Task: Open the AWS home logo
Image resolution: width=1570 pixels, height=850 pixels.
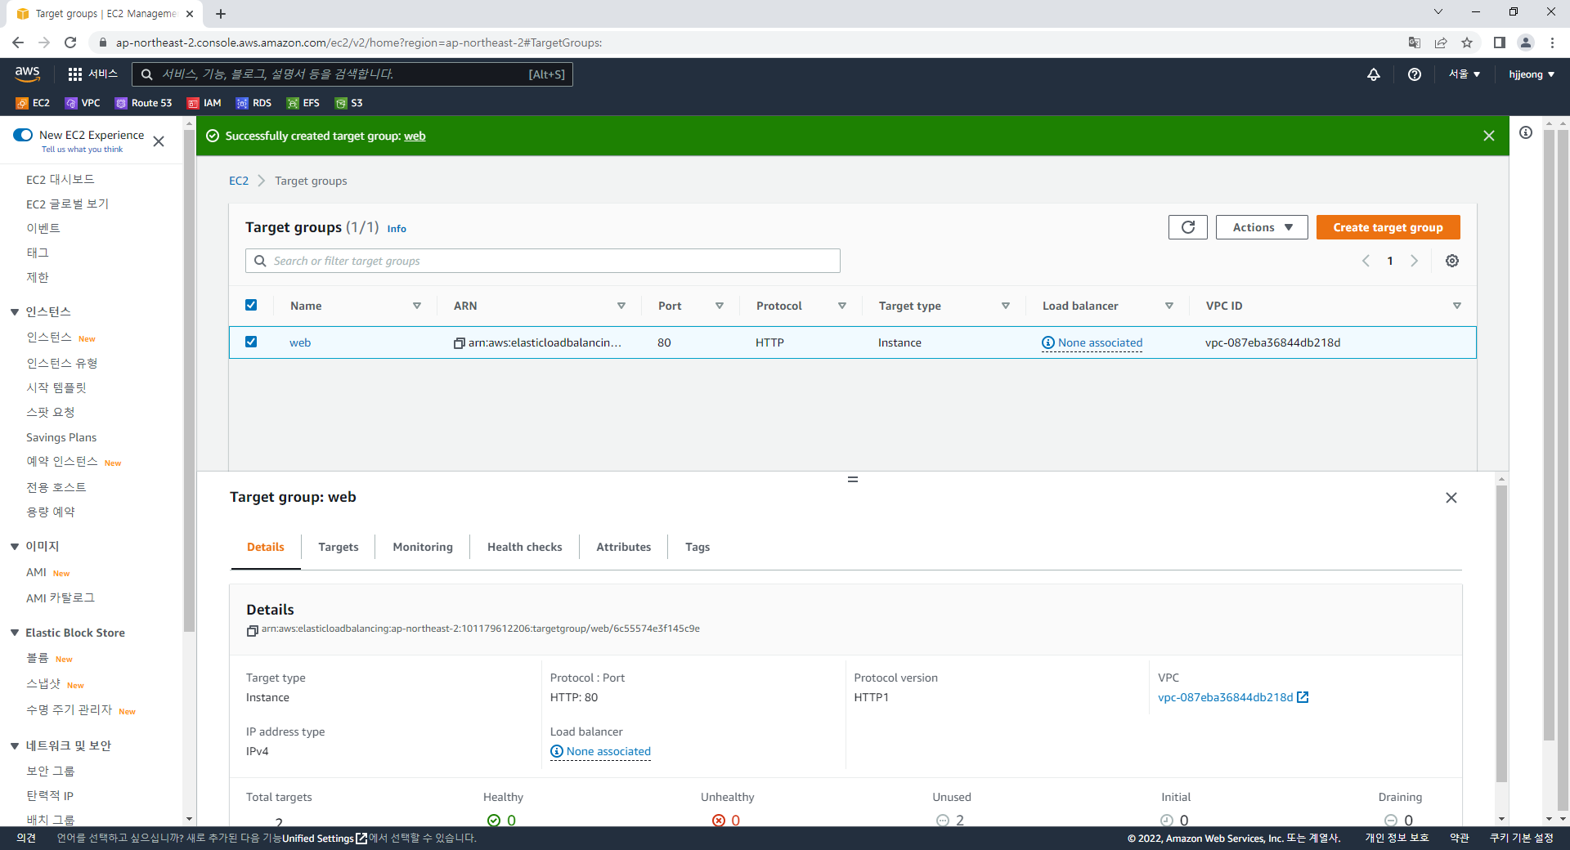Action: (27, 74)
